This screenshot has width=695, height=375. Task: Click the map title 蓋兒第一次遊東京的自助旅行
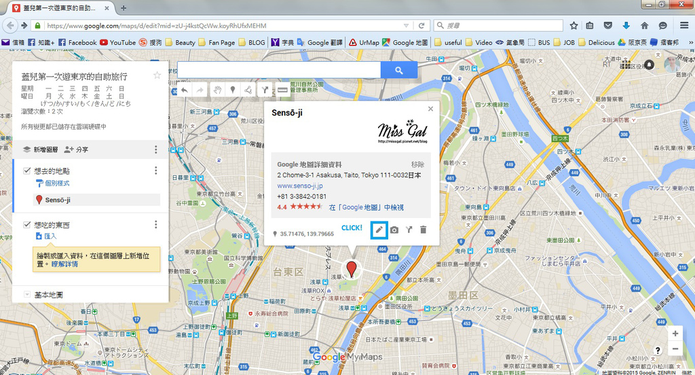75,76
